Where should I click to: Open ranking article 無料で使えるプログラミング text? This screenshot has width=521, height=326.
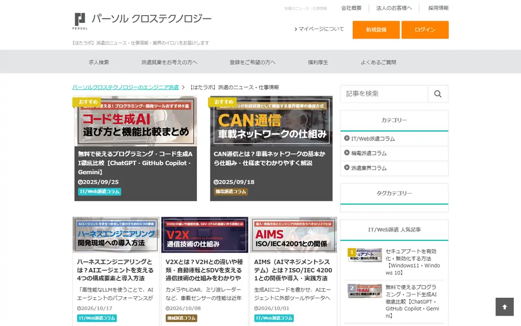click(x=413, y=301)
